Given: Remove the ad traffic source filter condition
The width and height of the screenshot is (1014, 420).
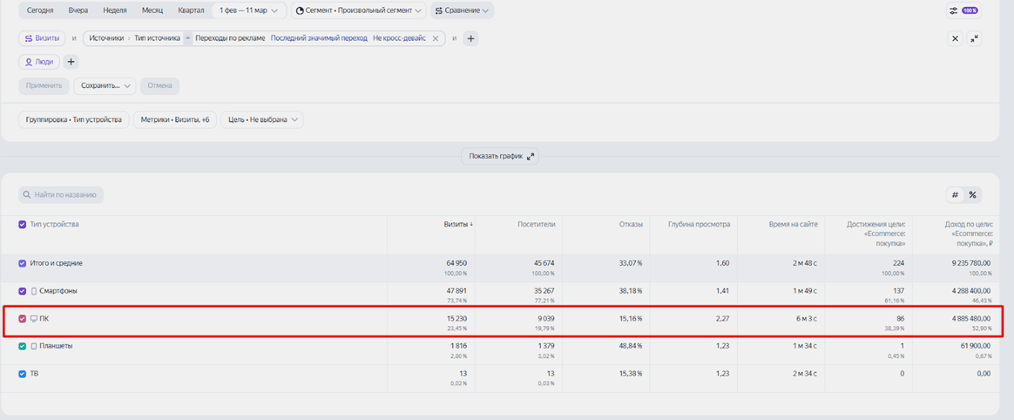Looking at the screenshot, I should point(435,39).
